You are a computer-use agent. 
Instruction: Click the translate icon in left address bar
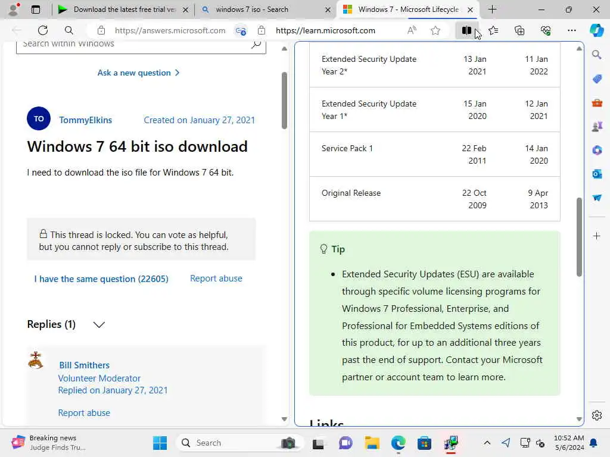241,30
